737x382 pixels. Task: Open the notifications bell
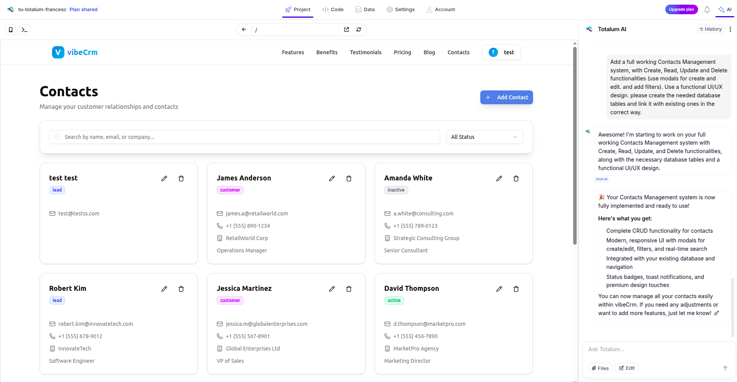tap(707, 10)
